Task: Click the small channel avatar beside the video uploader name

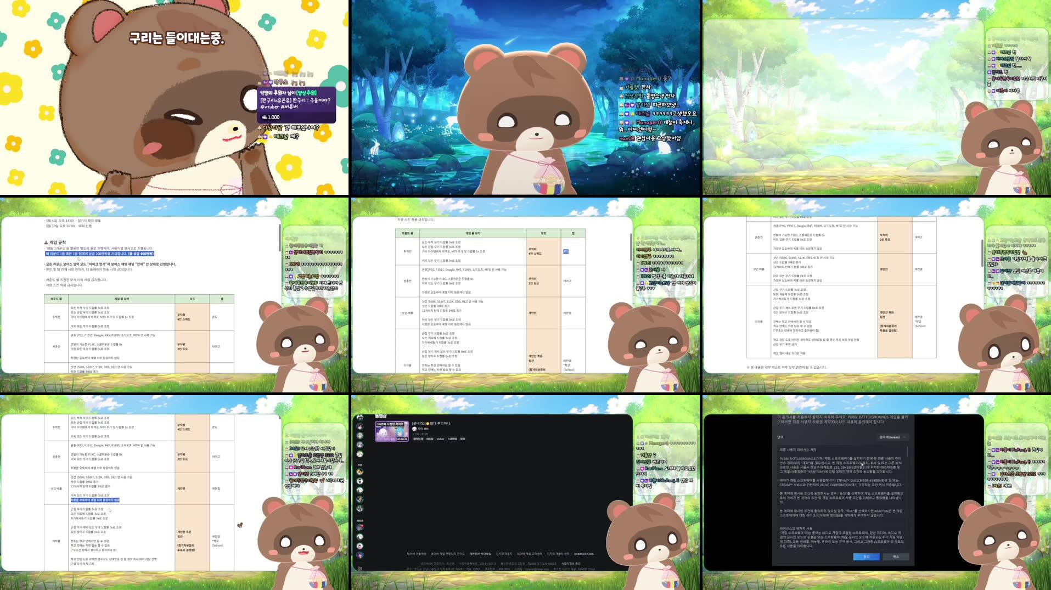Action: pyautogui.click(x=414, y=429)
